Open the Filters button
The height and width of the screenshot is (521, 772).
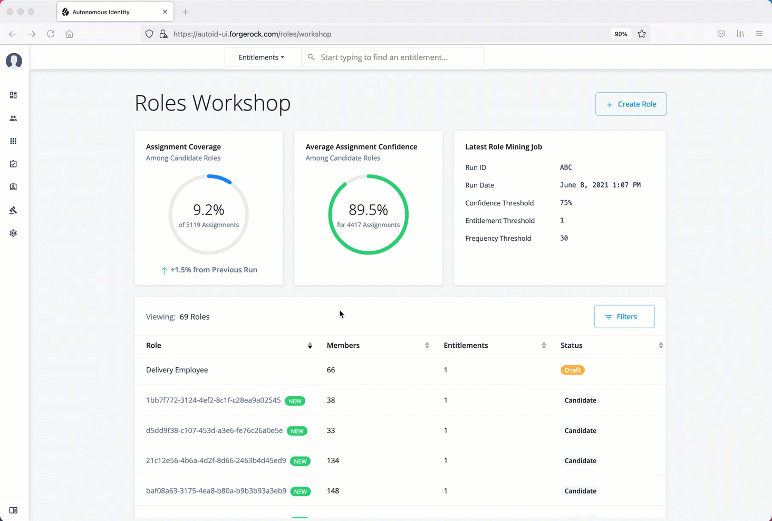[x=624, y=317]
